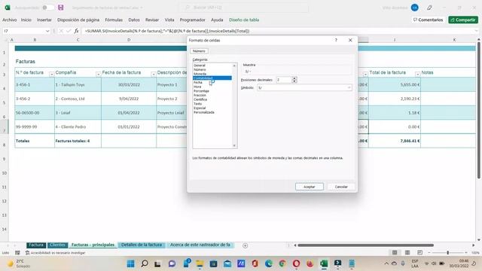Click the Normal view icon in status bar
The width and height of the screenshot is (482, 271).
coord(395,253)
